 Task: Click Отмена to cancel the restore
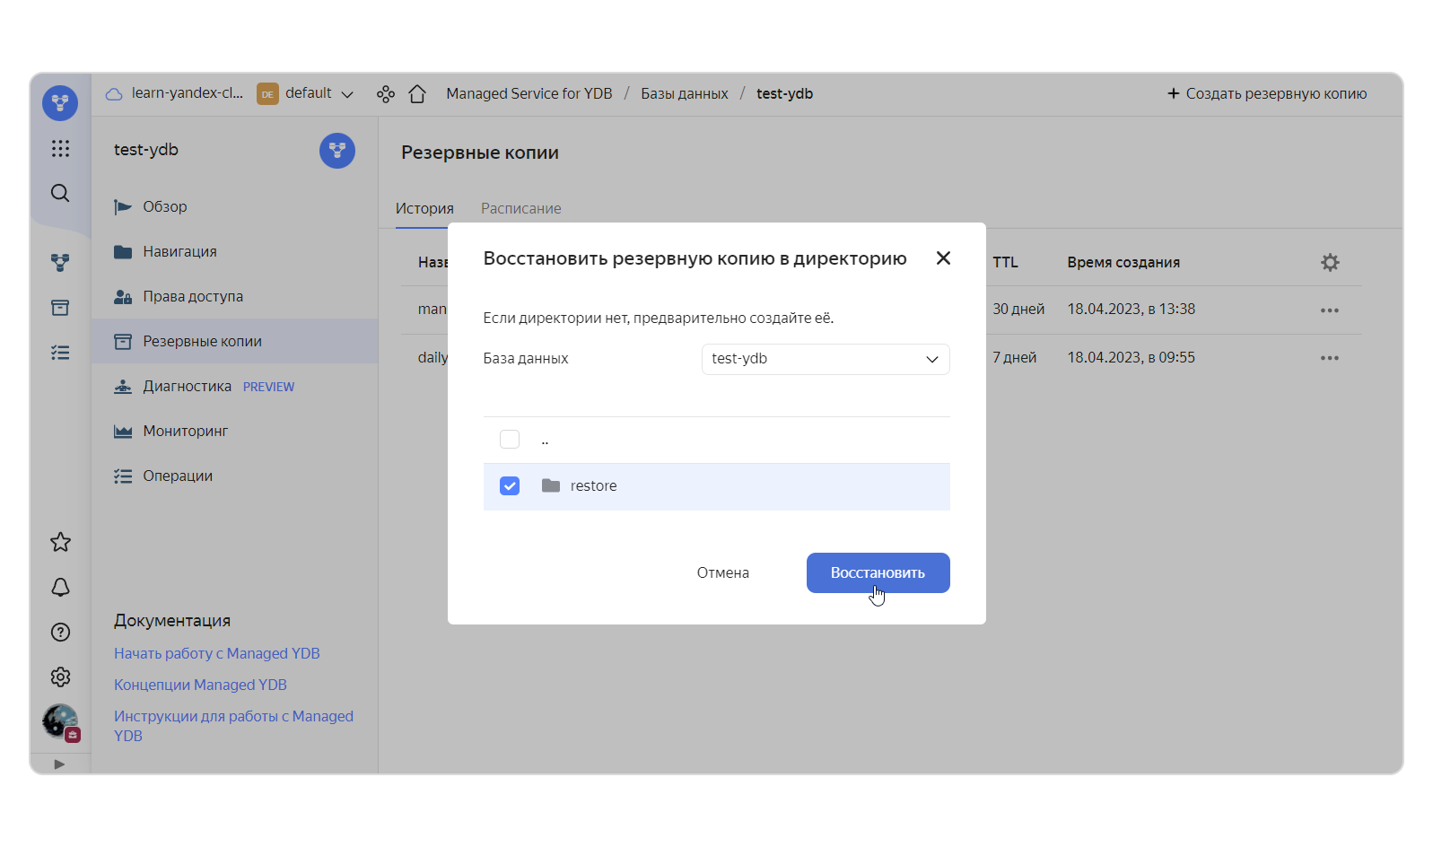tap(723, 572)
